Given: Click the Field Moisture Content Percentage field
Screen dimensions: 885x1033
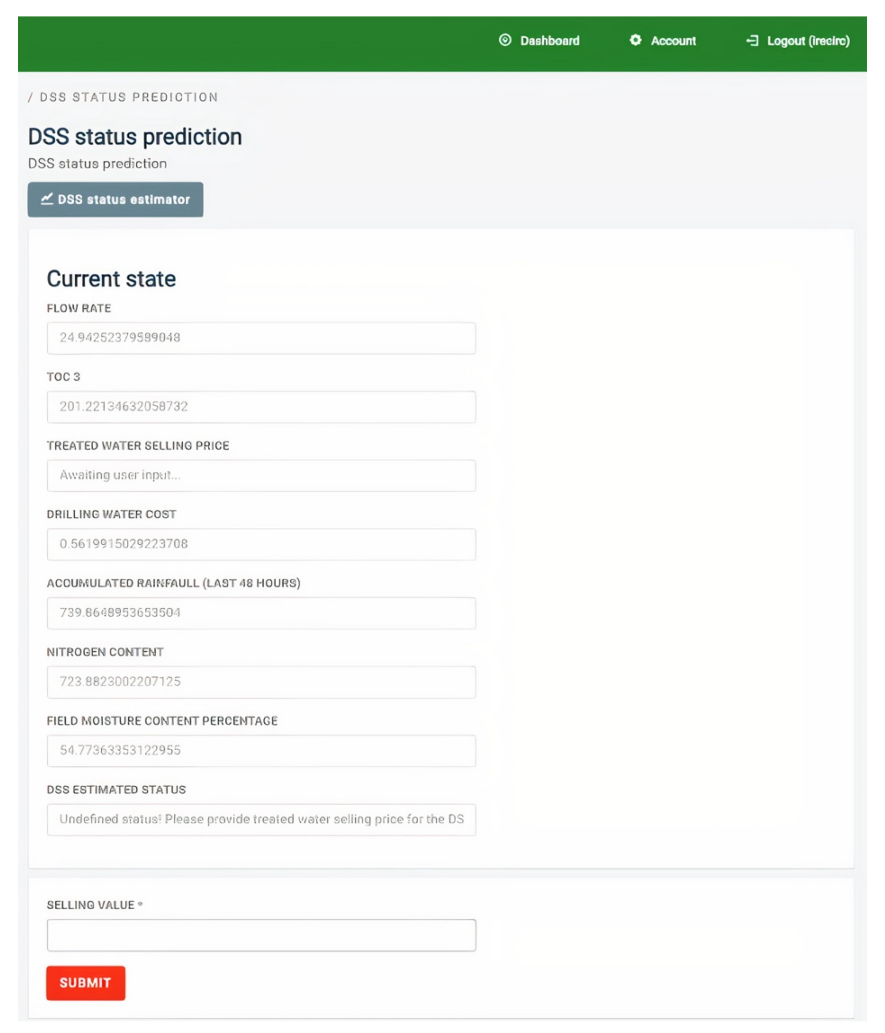Looking at the screenshot, I should click(x=261, y=751).
